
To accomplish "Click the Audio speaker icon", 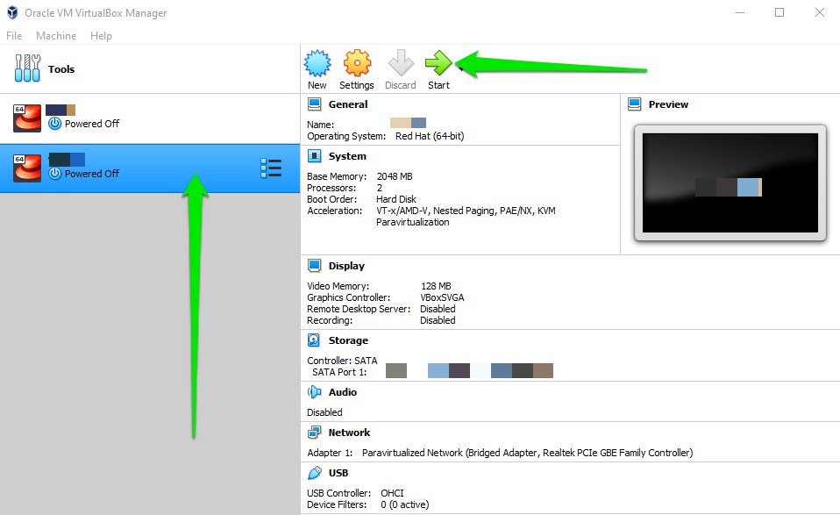I will [x=314, y=392].
